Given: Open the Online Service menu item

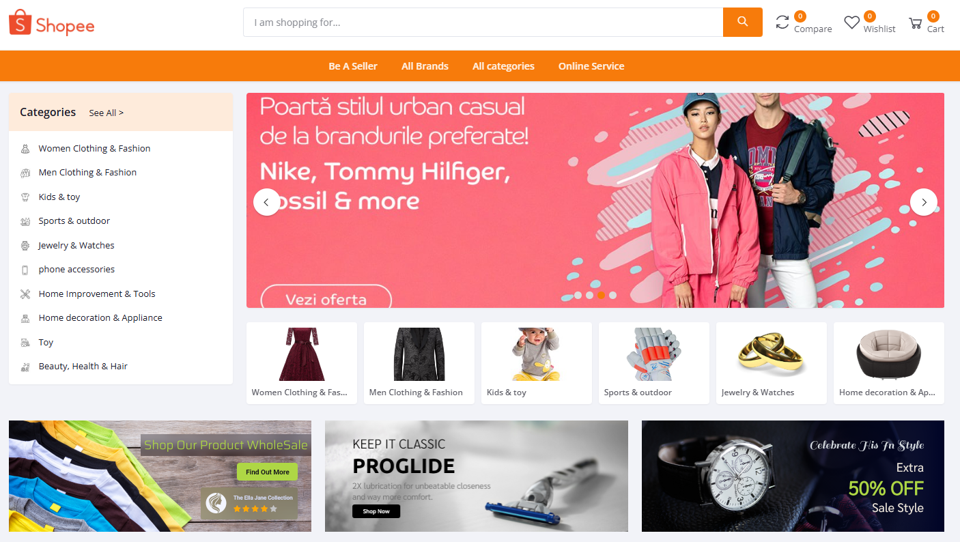Looking at the screenshot, I should [x=591, y=66].
